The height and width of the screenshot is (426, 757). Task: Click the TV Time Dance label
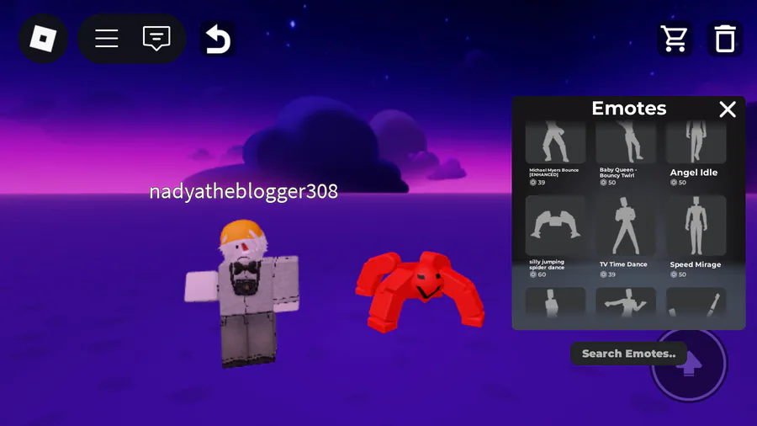click(x=623, y=264)
